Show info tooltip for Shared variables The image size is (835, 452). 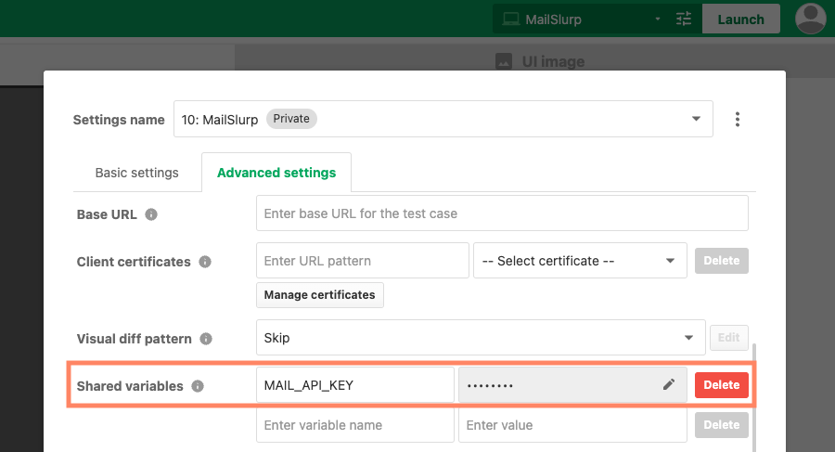point(198,386)
